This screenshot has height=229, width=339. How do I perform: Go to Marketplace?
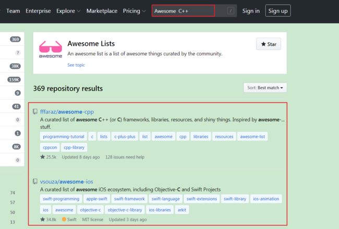[x=102, y=11]
